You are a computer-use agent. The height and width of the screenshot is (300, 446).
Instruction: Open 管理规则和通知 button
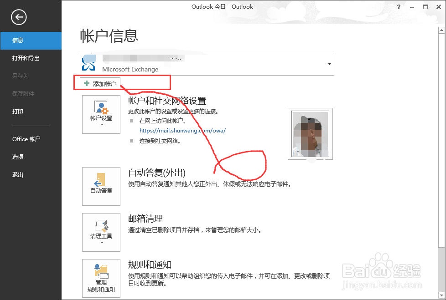(x=101, y=278)
